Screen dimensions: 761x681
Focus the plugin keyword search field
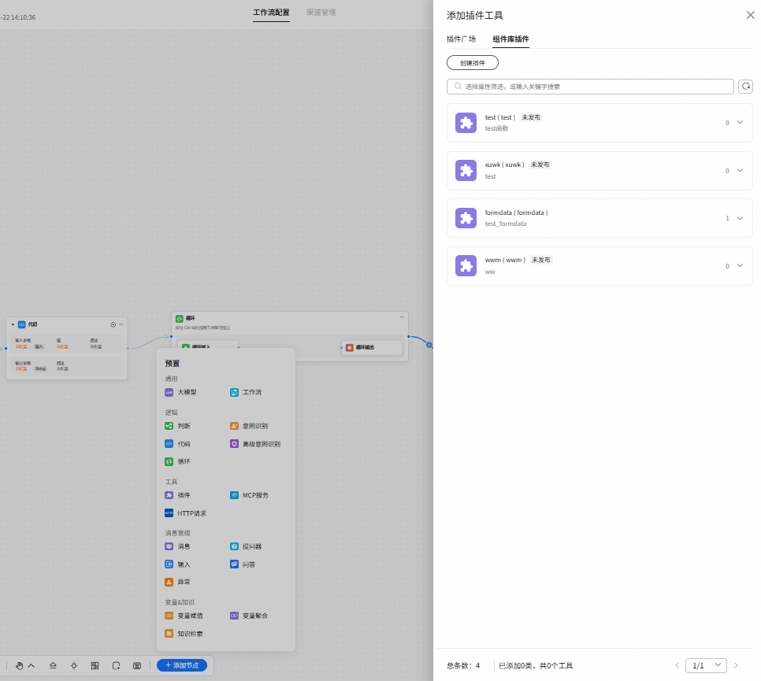(x=590, y=87)
